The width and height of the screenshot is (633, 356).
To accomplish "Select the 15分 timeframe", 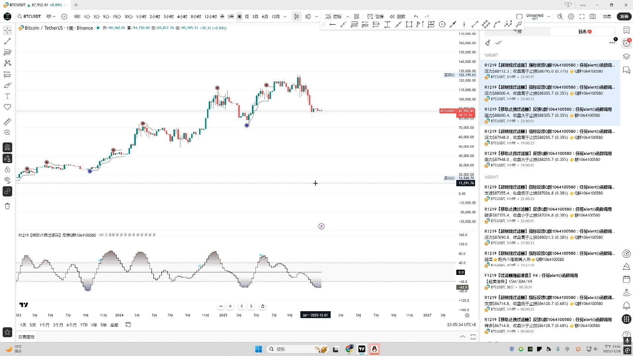I will pyautogui.click(x=117, y=16).
